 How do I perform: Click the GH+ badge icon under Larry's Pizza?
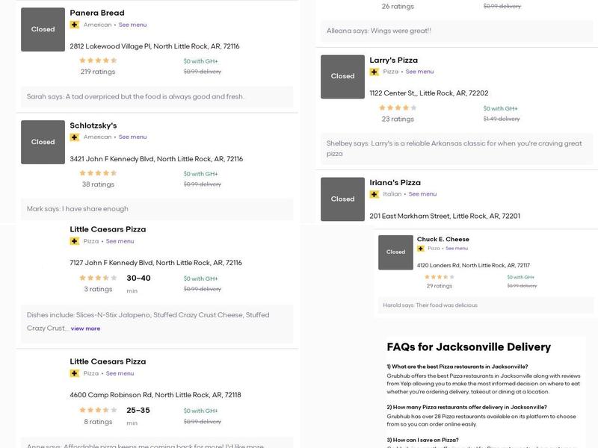click(374, 72)
